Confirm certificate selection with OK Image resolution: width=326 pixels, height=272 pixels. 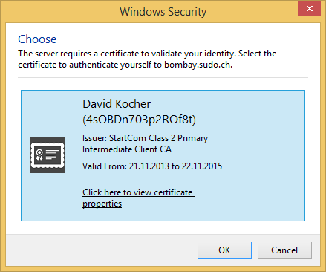(224, 250)
